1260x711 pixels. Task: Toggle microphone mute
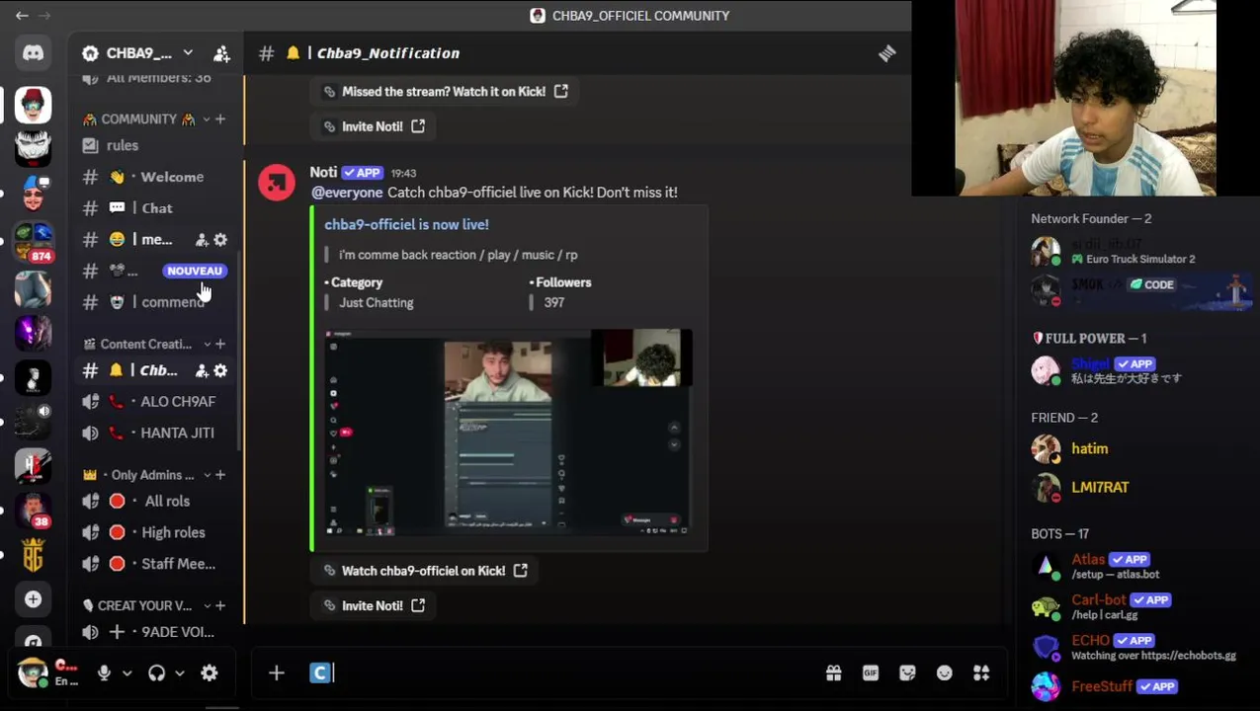click(104, 672)
